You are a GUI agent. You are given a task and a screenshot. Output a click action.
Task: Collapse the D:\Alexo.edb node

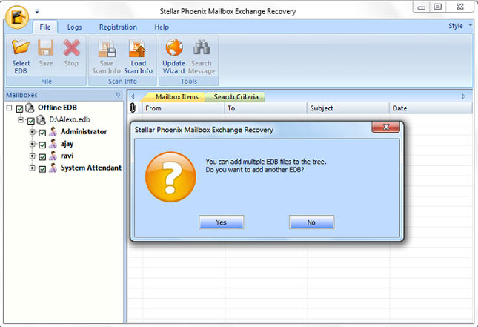21,120
